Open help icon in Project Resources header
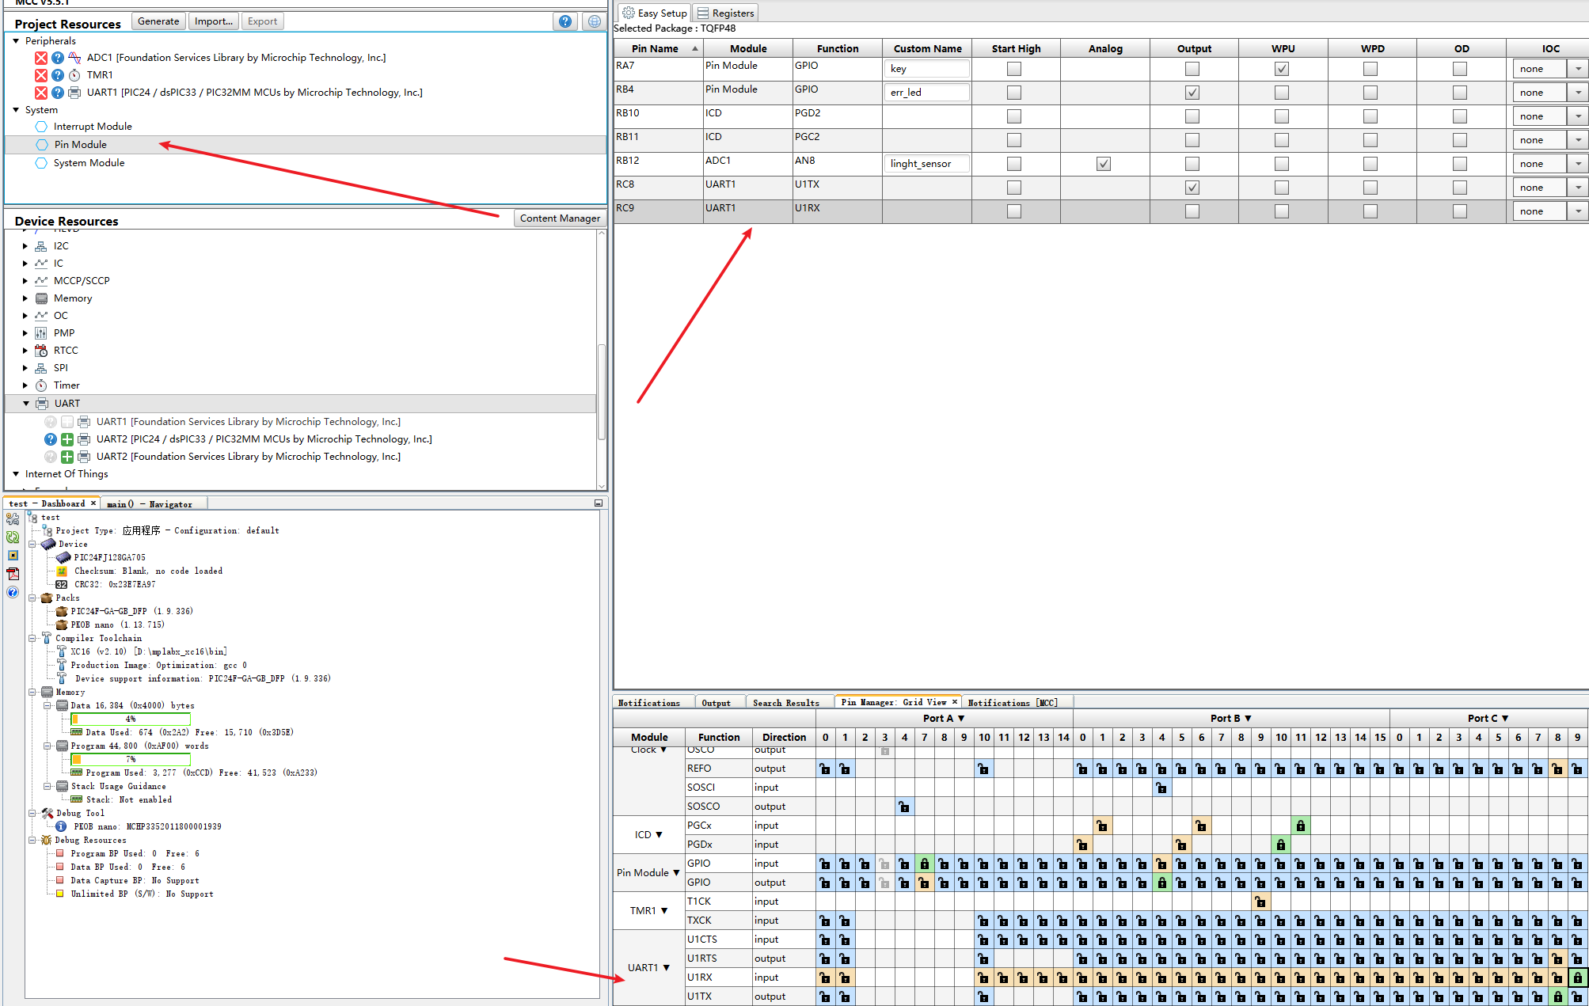The image size is (1589, 1006). tap(565, 21)
